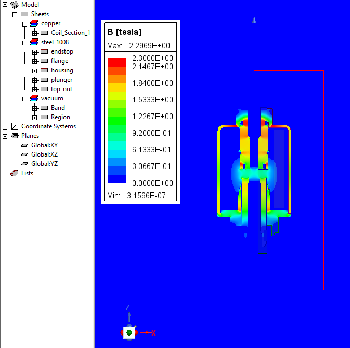Screen dimensions: 350x348
Task: Click the Model root icon in tree
Action: click(x=14, y=5)
